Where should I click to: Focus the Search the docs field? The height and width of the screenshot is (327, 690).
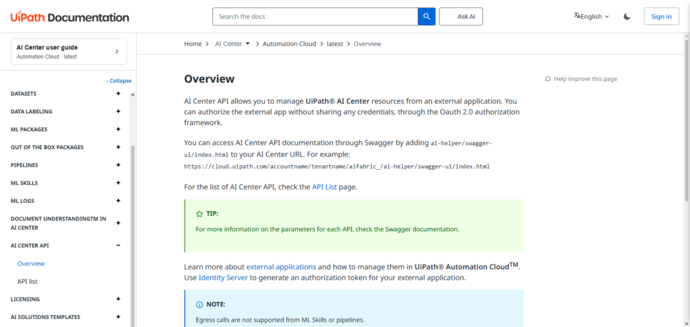tap(315, 17)
